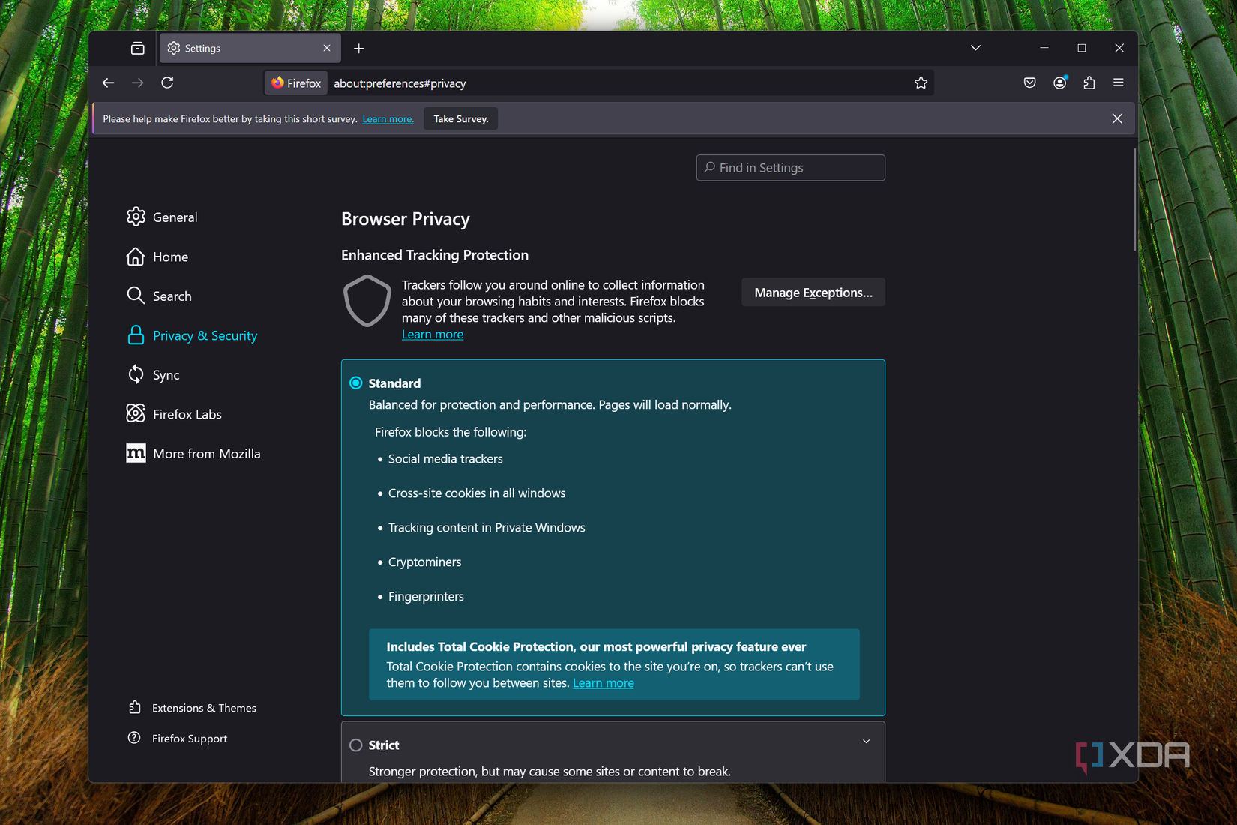Click the Firefox identity box in address bar
This screenshot has width=1237, height=825.
tap(296, 83)
